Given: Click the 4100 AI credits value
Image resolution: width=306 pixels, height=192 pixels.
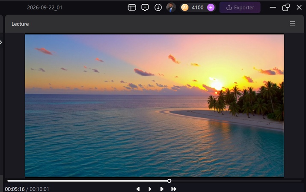Looking at the screenshot, I should (197, 8).
